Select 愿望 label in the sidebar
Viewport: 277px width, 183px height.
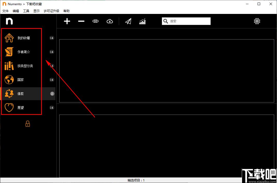pos(20,108)
